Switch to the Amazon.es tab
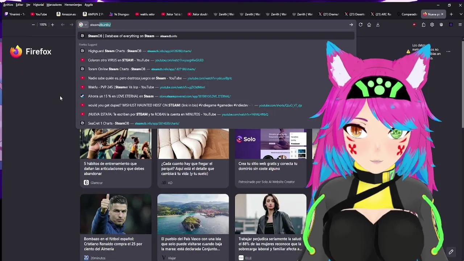The image size is (464, 261). [x=67, y=14]
